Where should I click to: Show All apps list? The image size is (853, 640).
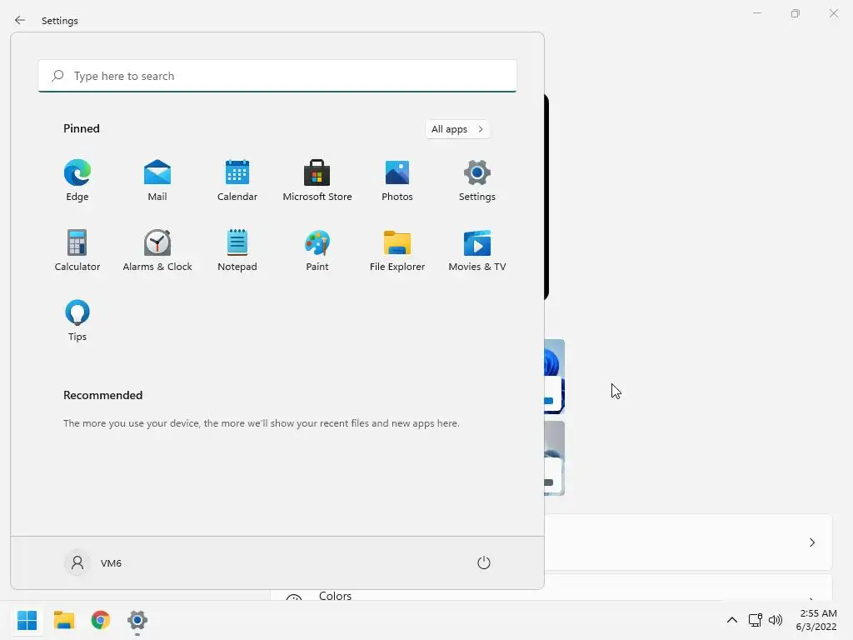[x=457, y=129]
